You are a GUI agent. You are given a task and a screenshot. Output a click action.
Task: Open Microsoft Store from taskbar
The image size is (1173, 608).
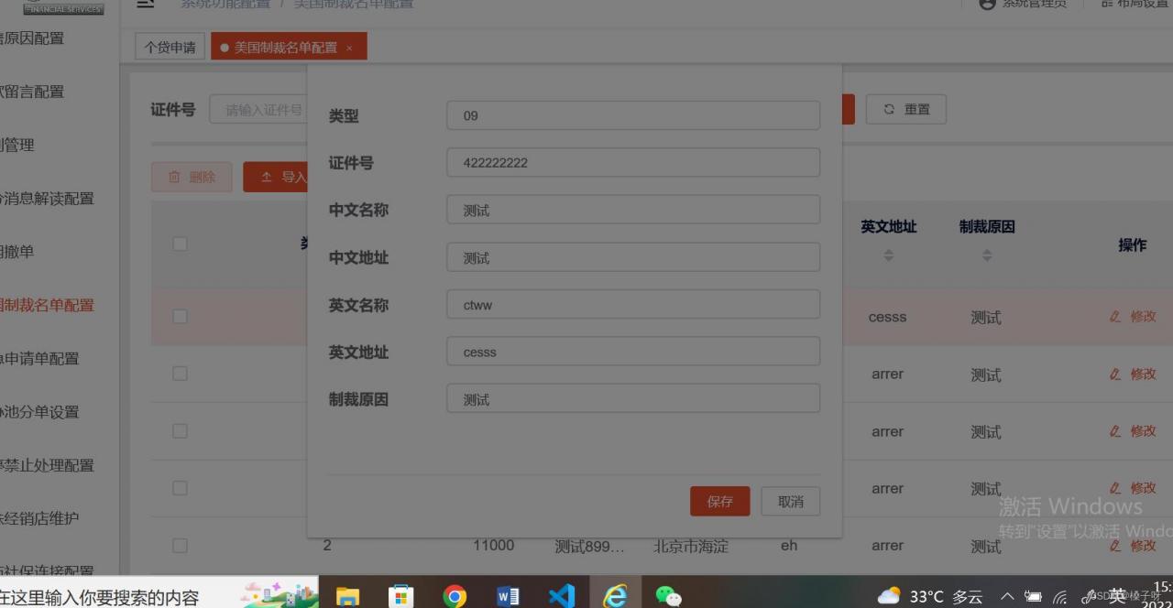point(400,596)
